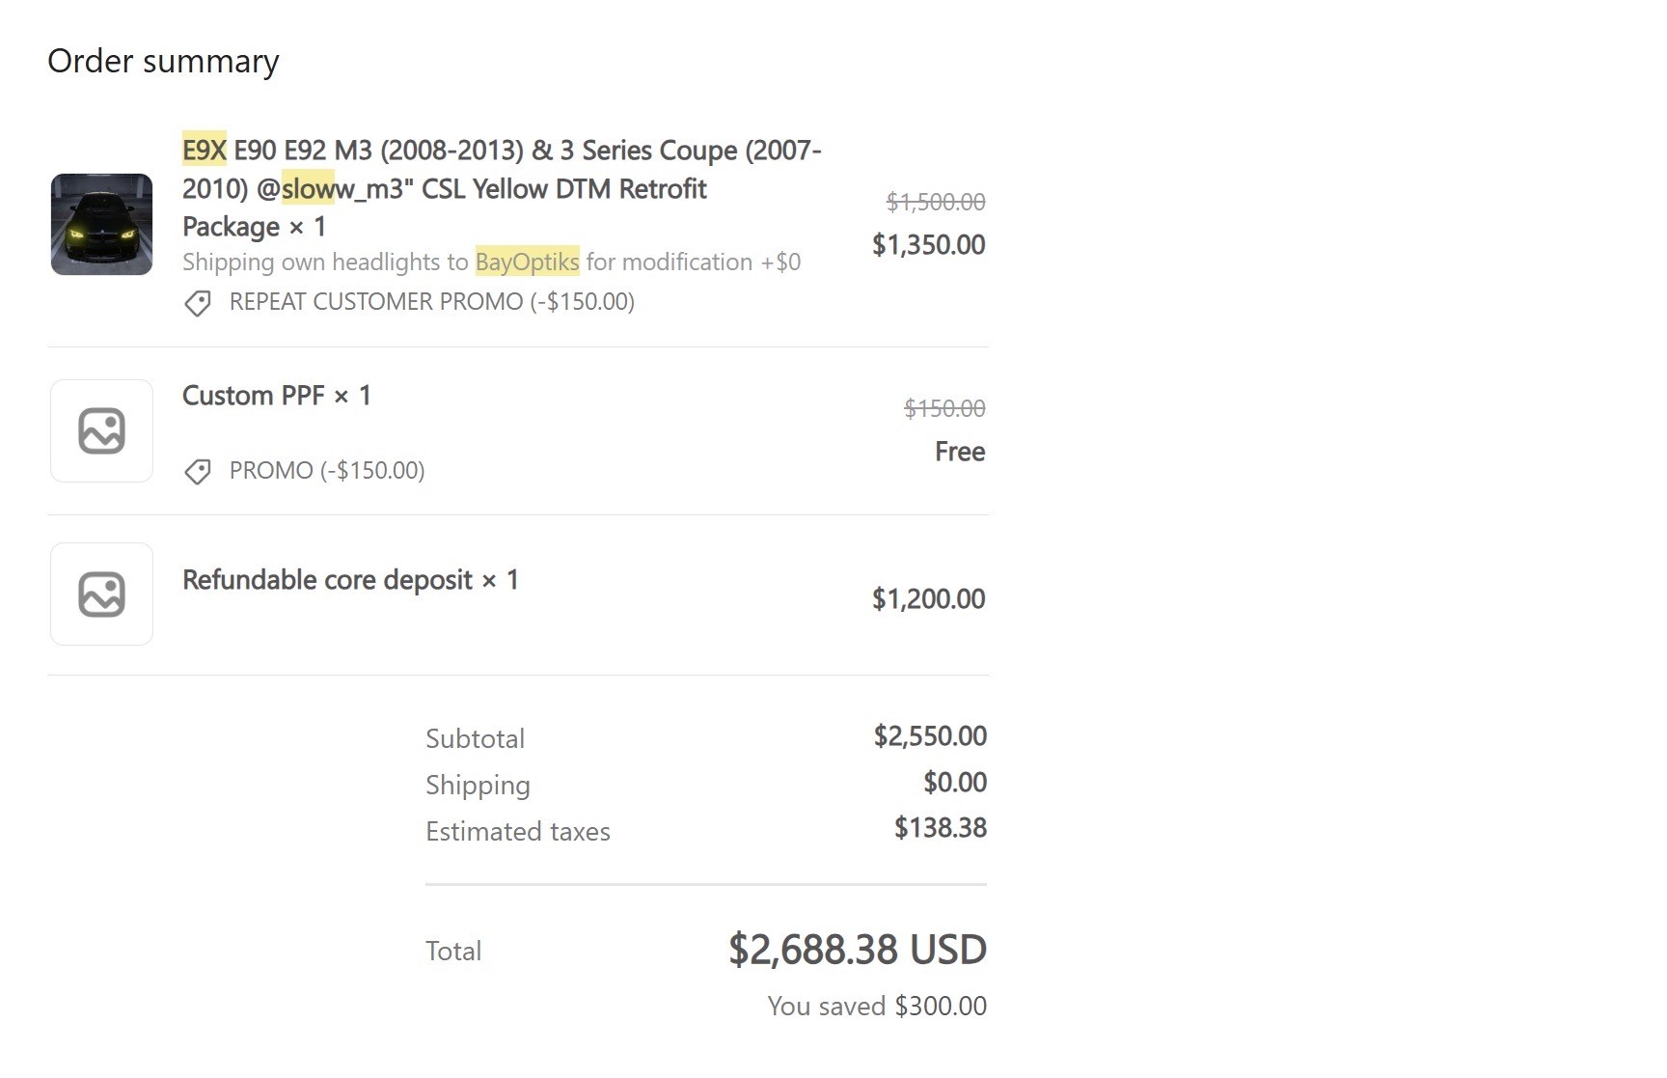The width and height of the screenshot is (1667, 1078).
Task: Click the Refundable core deposit placeholder image icon
Action: [101, 594]
